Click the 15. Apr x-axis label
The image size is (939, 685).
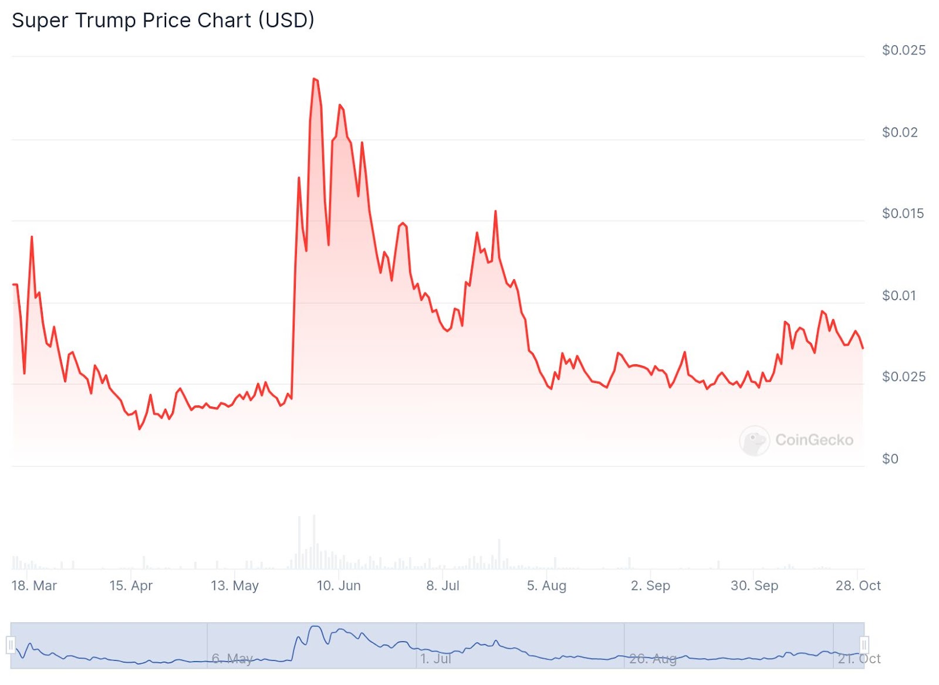[x=131, y=585]
